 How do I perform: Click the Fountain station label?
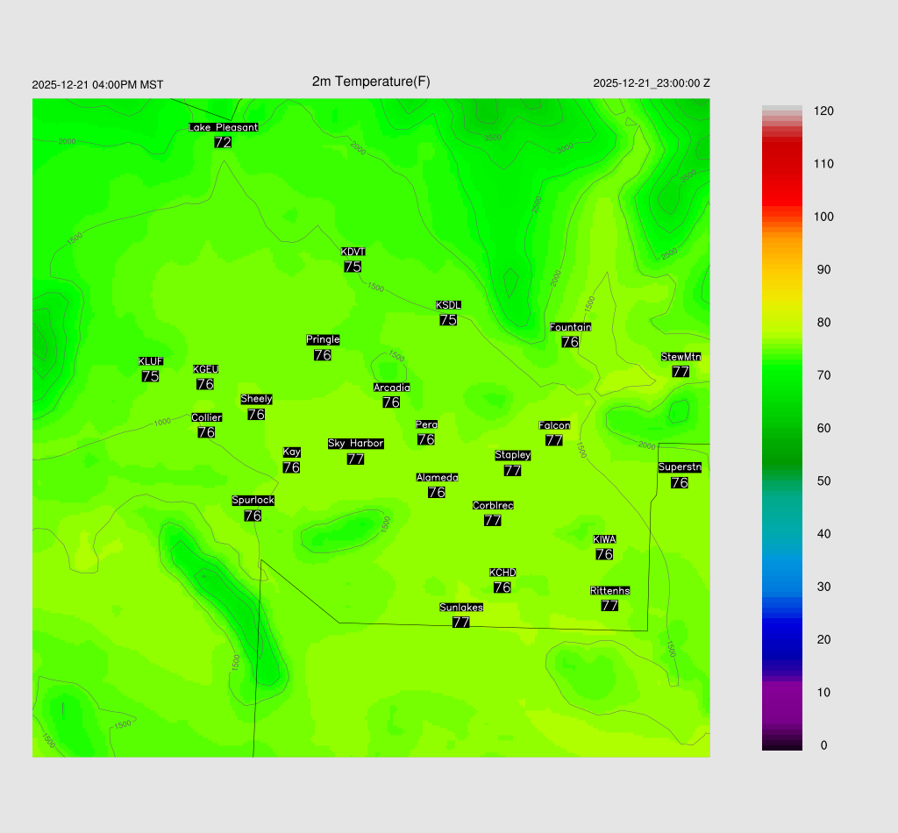pos(570,327)
